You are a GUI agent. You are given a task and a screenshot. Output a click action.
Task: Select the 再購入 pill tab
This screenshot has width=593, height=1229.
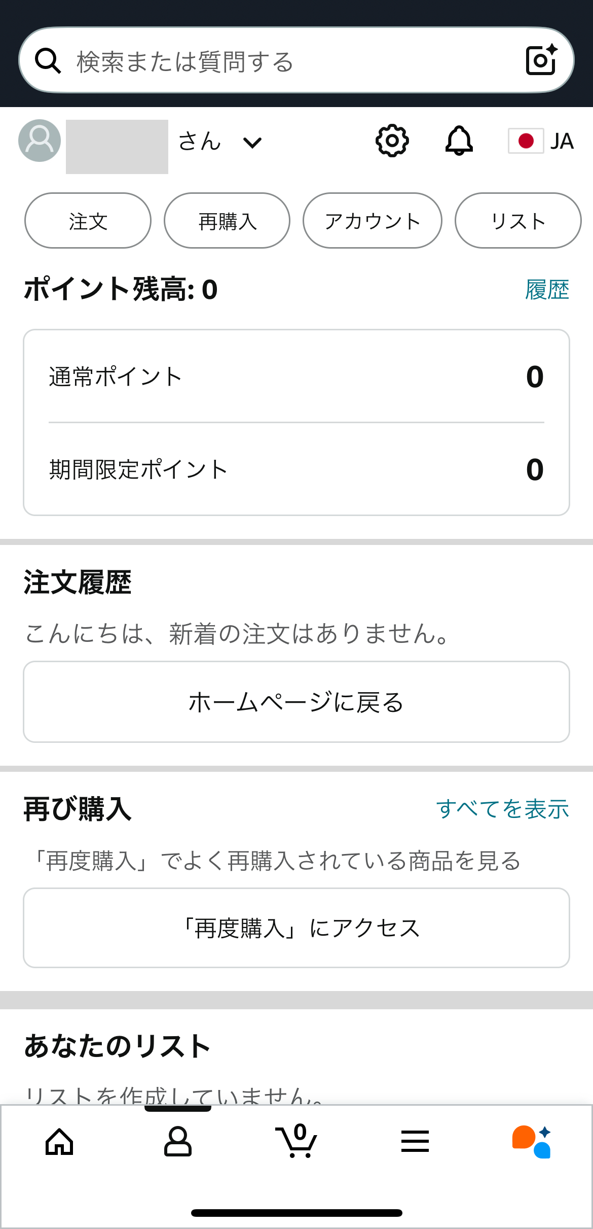[x=227, y=221]
